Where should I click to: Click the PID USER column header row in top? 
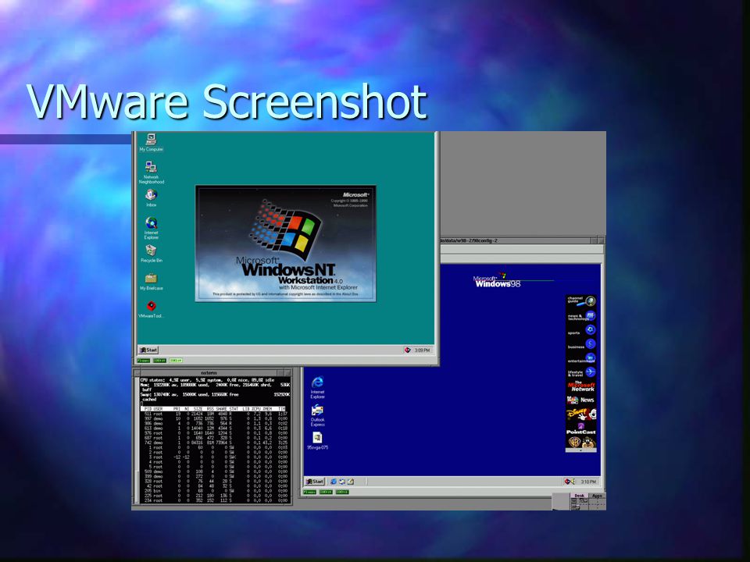213,409
